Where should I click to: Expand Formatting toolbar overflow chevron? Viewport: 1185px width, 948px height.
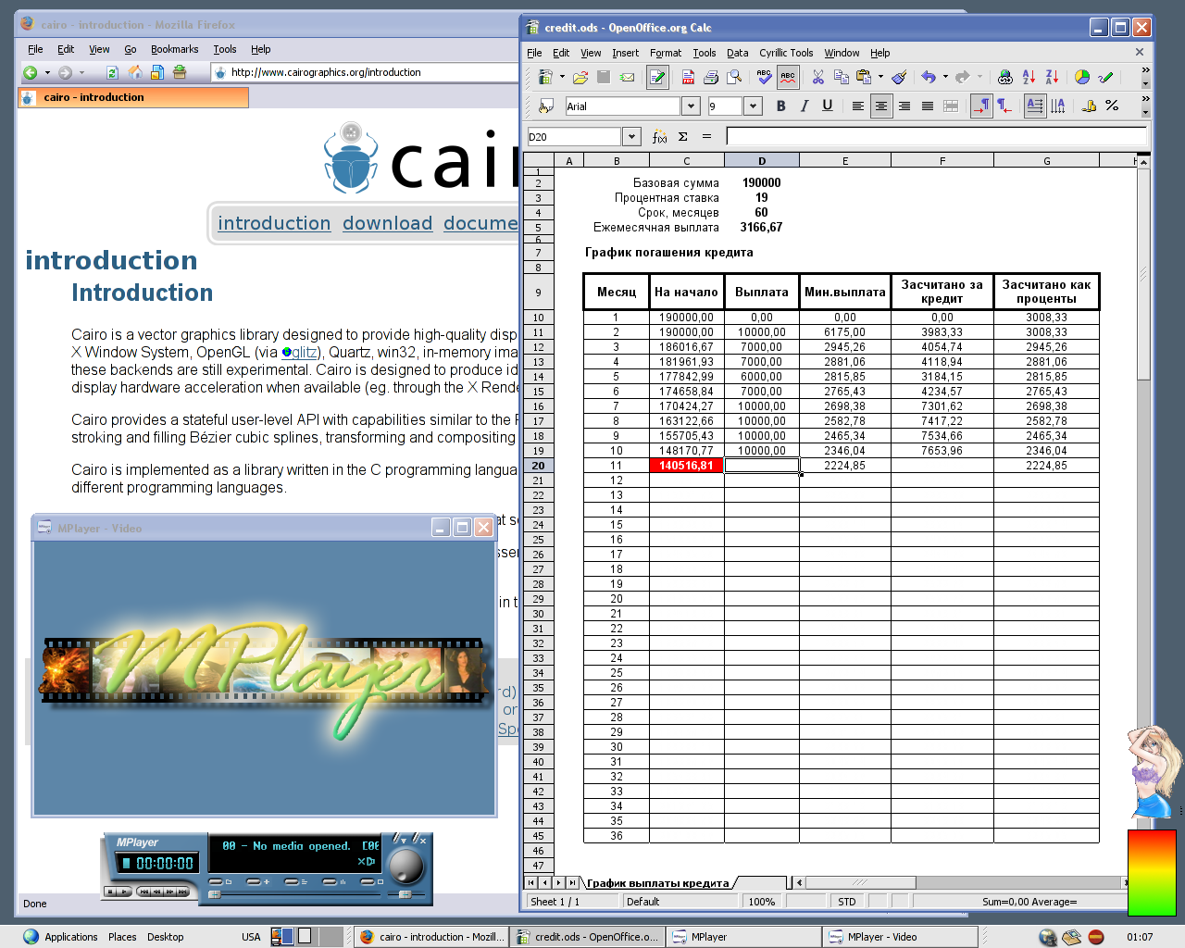1145,99
